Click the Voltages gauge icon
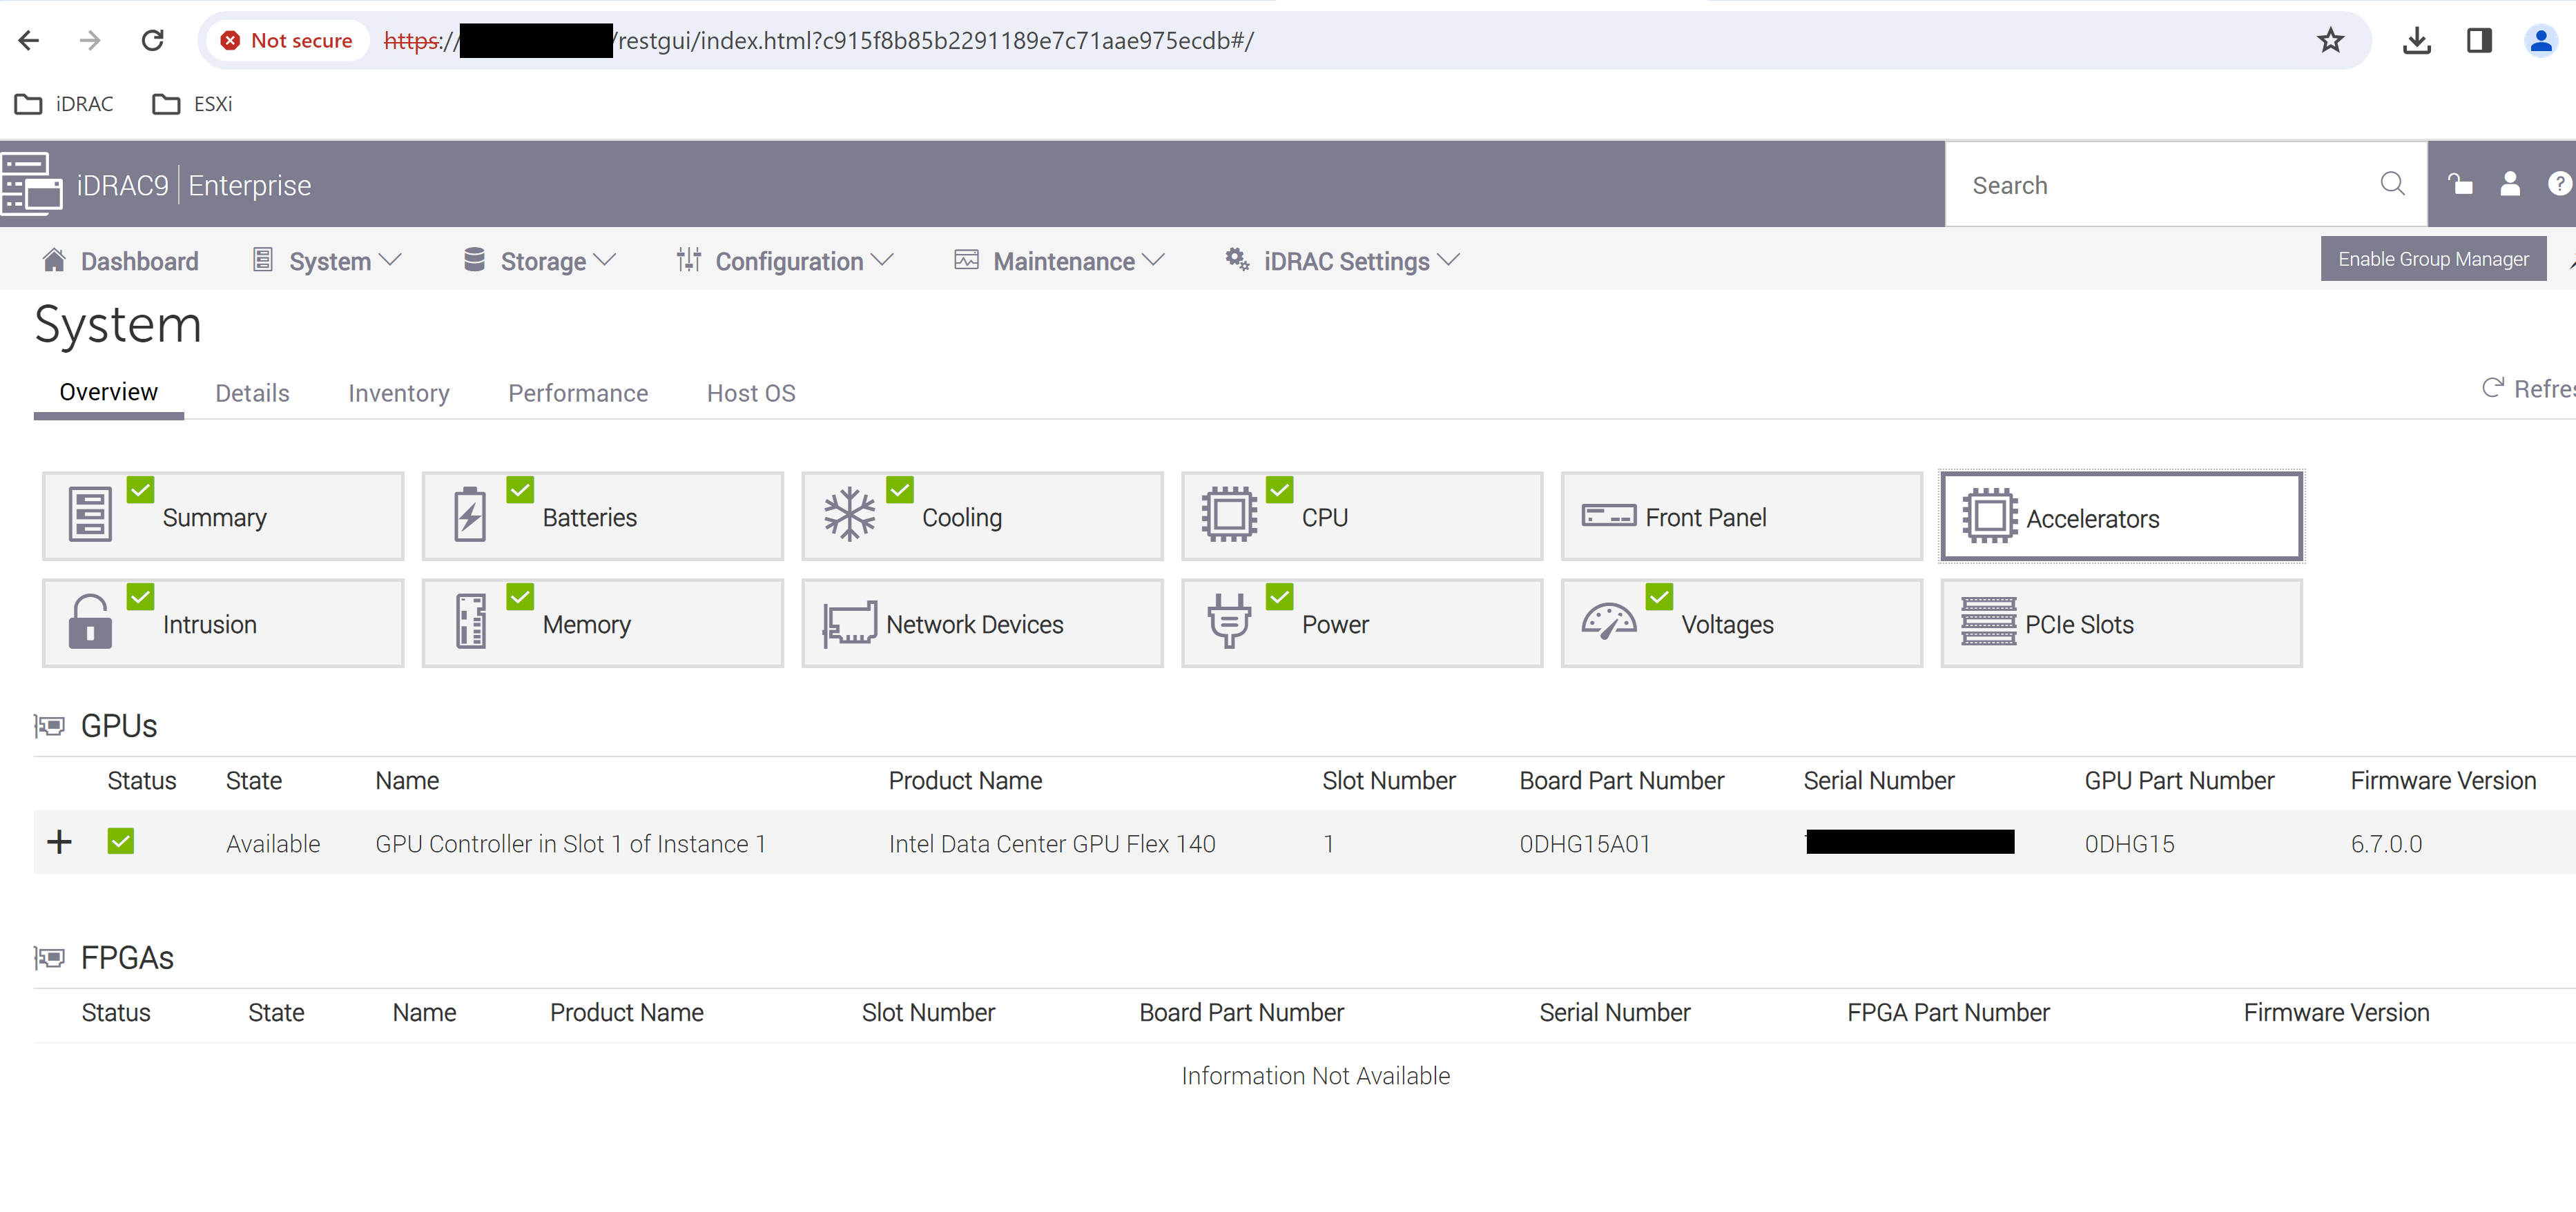 tap(1608, 622)
